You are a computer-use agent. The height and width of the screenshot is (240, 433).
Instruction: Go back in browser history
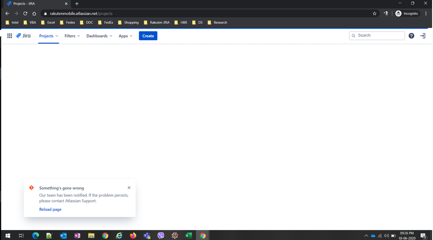pos(7,13)
